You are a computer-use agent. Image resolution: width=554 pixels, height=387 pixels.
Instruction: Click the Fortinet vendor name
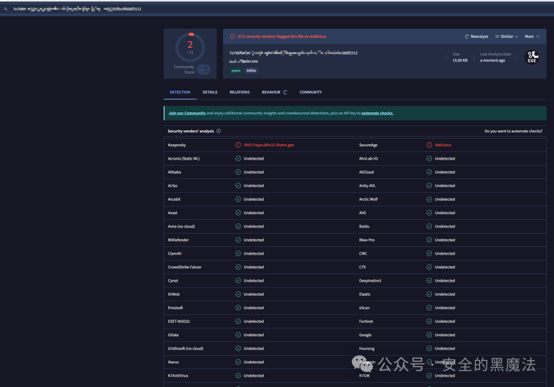tap(366, 321)
